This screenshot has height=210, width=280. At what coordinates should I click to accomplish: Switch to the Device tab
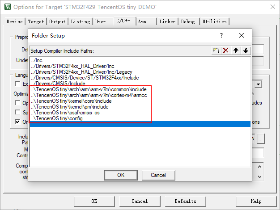[15, 21]
